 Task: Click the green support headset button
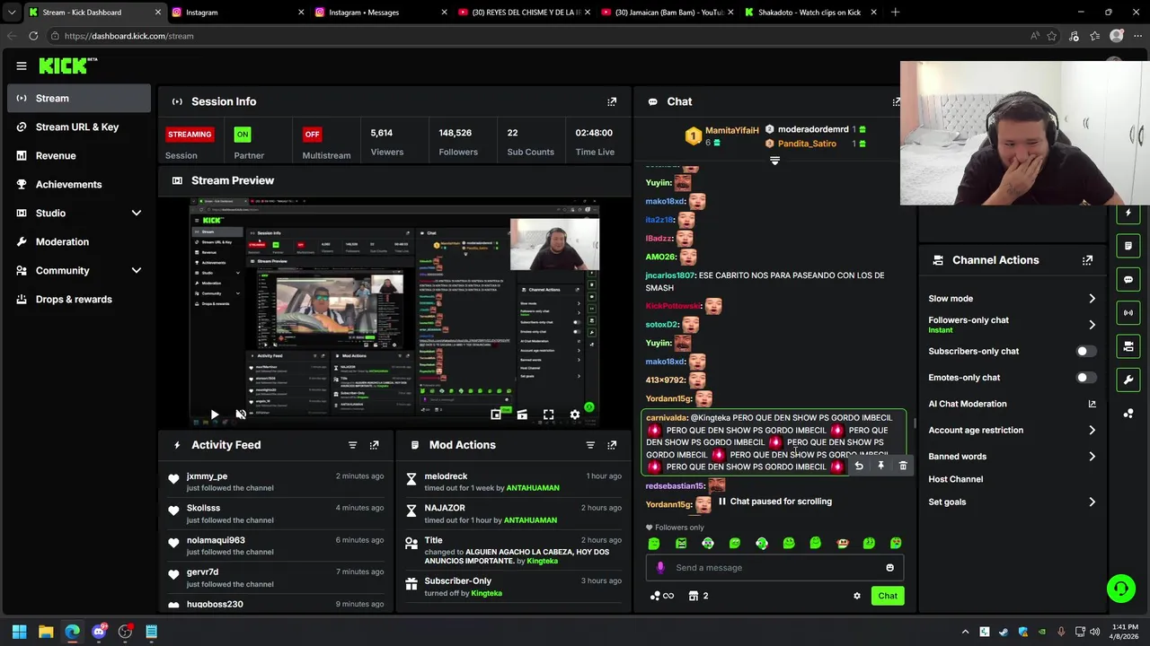tap(1120, 589)
